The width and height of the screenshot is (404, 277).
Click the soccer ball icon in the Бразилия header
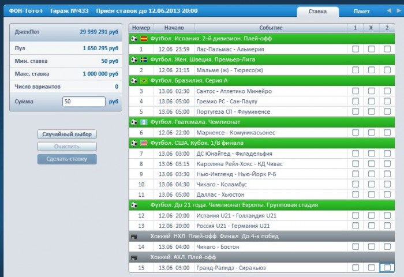134,81
